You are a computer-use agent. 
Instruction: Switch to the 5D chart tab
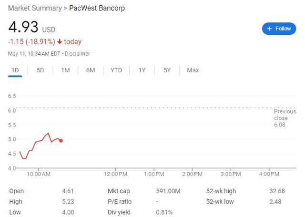tap(41, 70)
